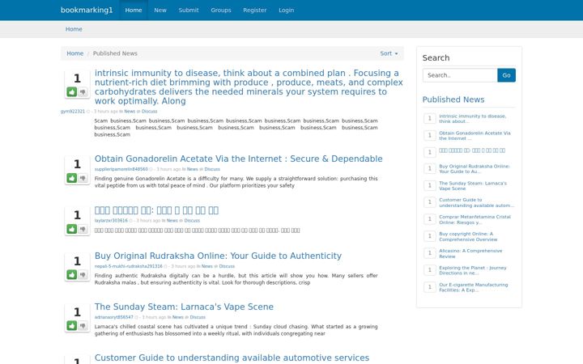Image resolution: width=583 pixels, height=364 pixels.
Task: Upvote the intrinsic immunity to disease post
Action: coord(72,91)
